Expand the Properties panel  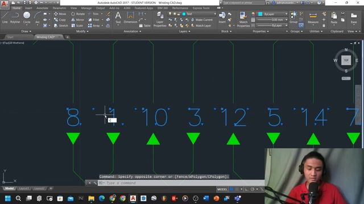(x=260, y=31)
